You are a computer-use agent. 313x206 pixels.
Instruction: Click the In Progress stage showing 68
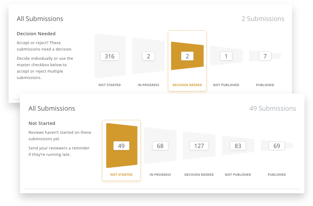click(x=160, y=146)
